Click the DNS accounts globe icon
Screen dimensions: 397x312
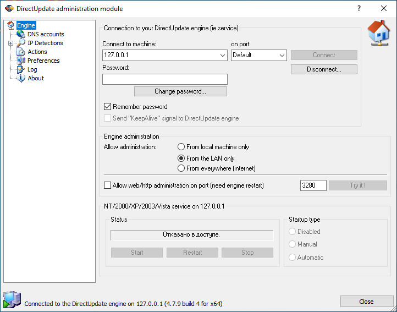pyautogui.click(x=21, y=34)
